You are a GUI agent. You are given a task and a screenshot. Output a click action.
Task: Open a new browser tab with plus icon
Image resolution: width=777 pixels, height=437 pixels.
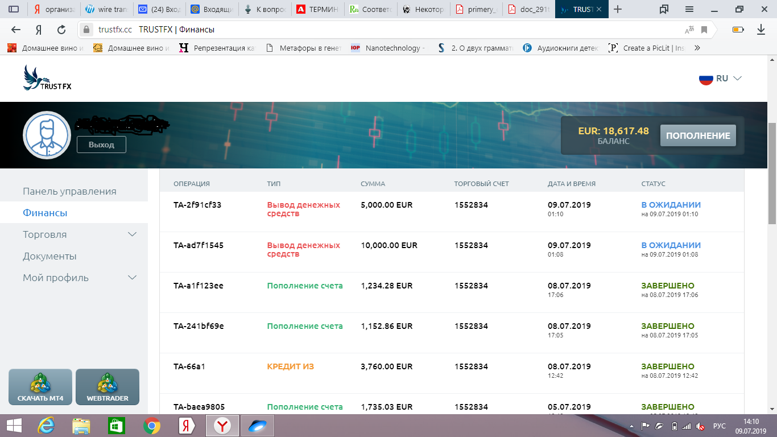tap(618, 9)
